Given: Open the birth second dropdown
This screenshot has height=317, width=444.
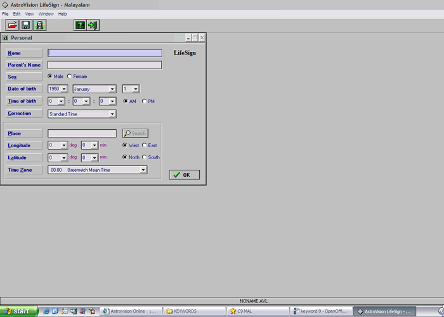Looking at the screenshot, I should (x=112, y=101).
